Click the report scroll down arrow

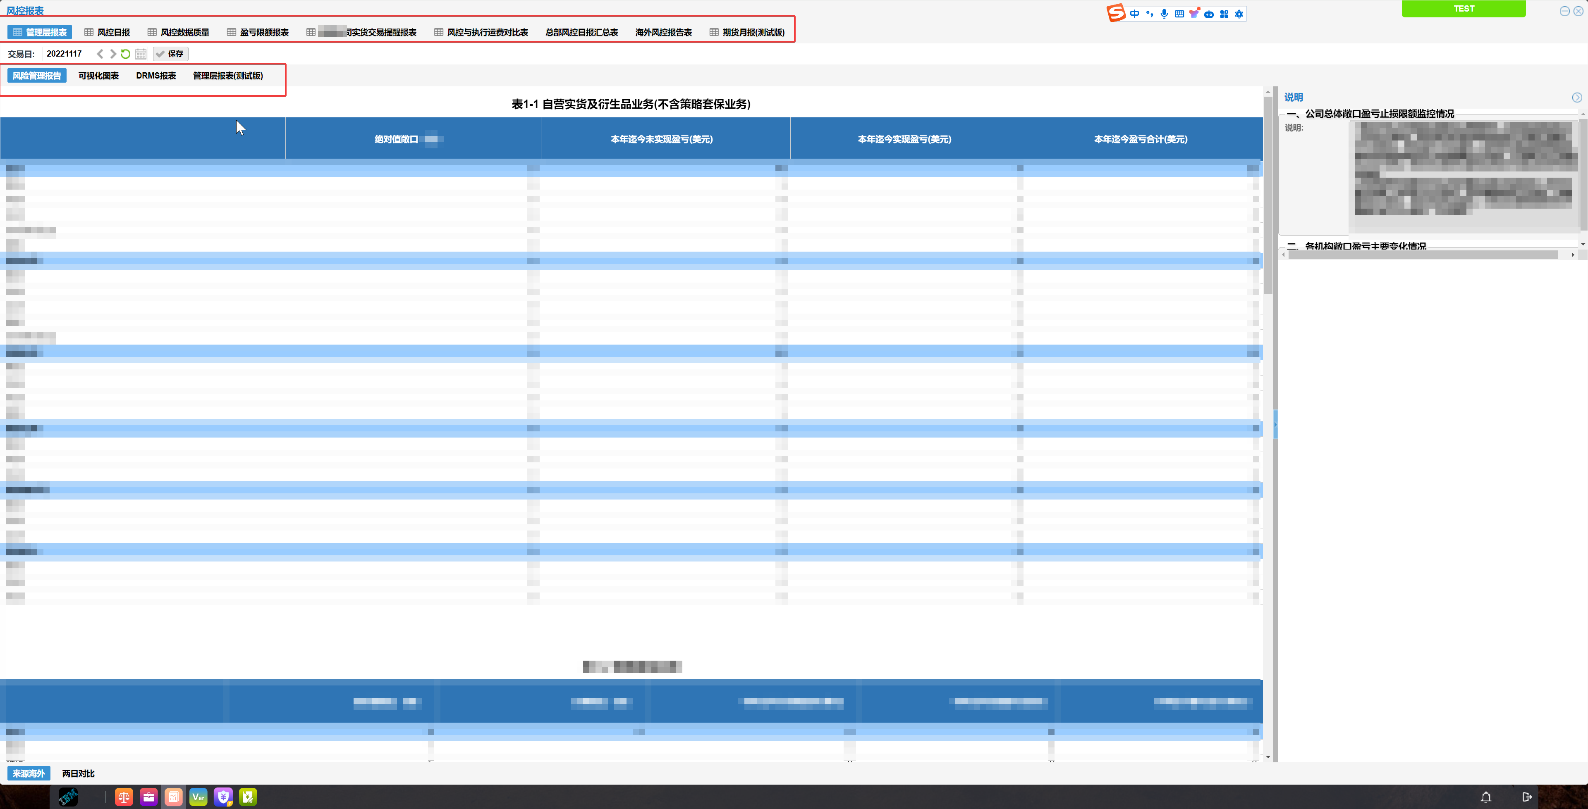pos(1268,757)
